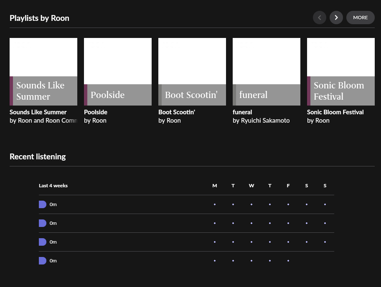Click 'by Ryuichi Sakamoto' text
This screenshot has height=287, width=381.
pos(261,121)
